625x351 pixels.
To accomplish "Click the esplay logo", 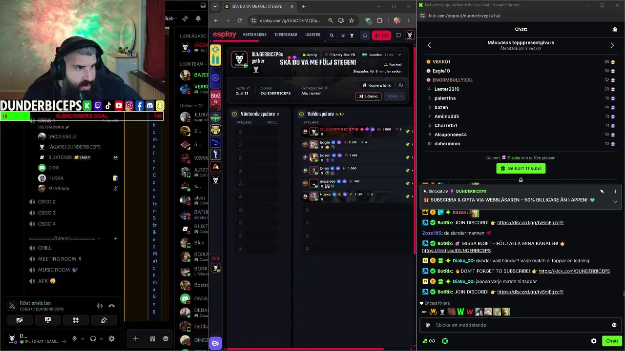I will tap(225, 35).
